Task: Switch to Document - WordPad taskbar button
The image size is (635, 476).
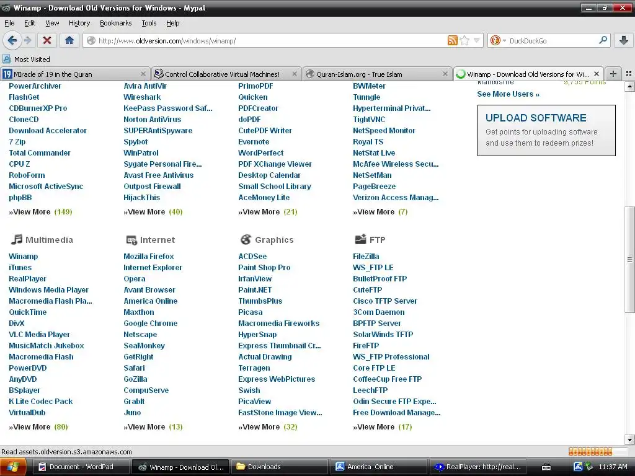Action: point(81,467)
